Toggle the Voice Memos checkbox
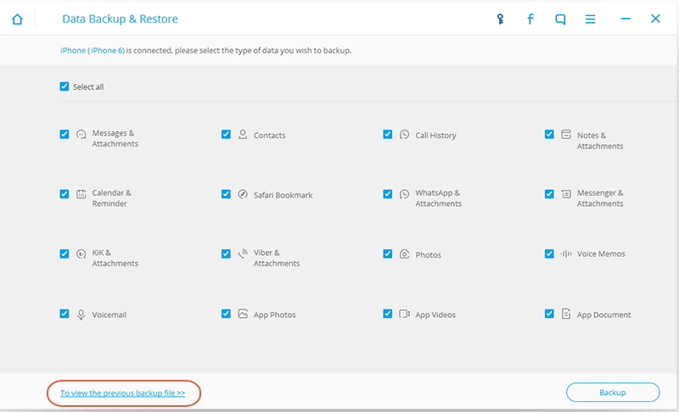The image size is (679, 412). [549, 253]
